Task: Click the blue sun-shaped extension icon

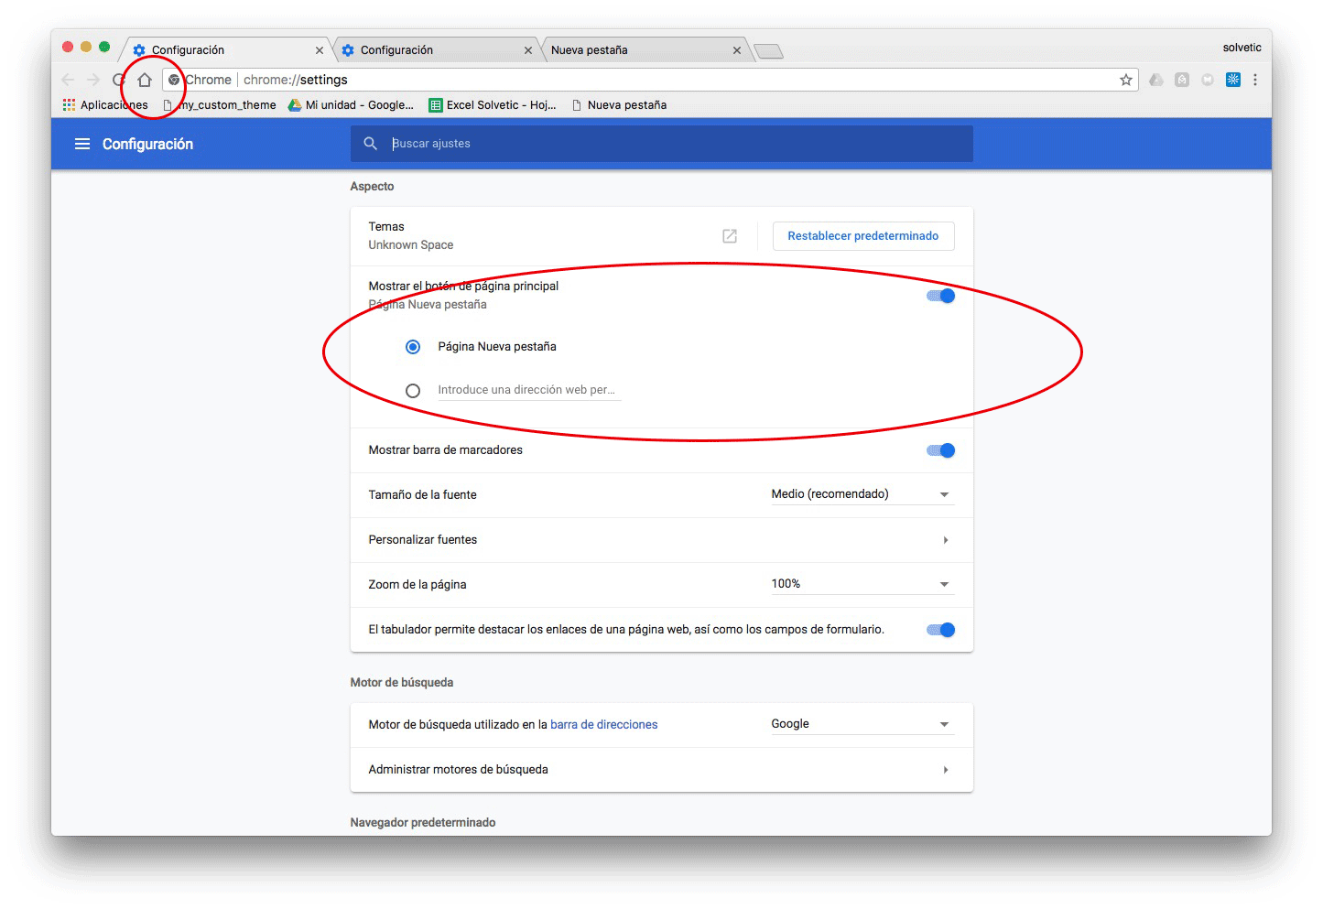Action: [1232, 80]
